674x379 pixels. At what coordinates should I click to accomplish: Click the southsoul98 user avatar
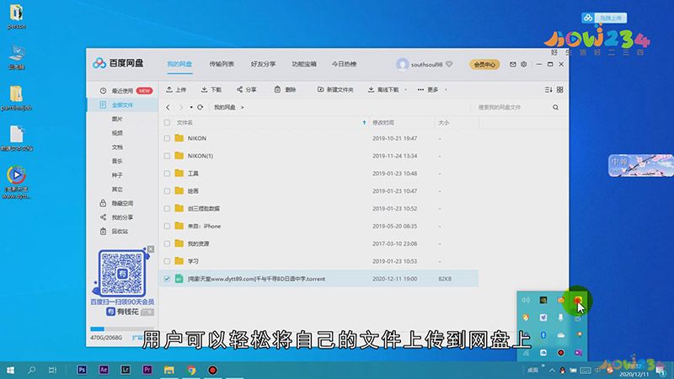pos(402,64)
